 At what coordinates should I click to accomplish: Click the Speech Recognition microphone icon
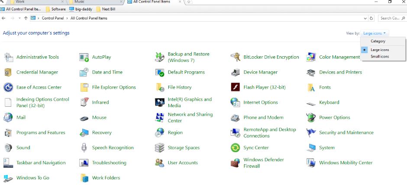84,148
